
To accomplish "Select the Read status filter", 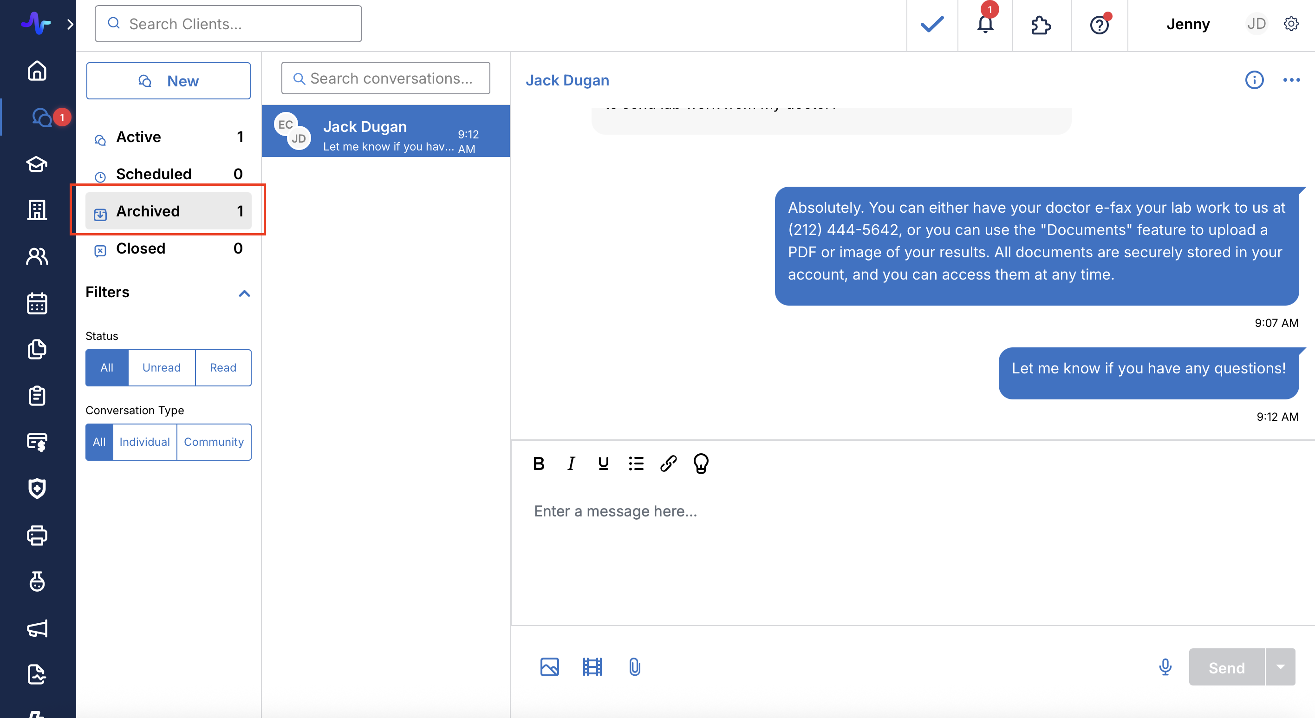I will click(x=222, y=368).
